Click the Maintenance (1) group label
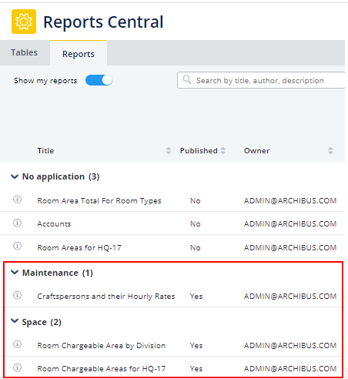 pyautogui.click(x=58, y=273)
